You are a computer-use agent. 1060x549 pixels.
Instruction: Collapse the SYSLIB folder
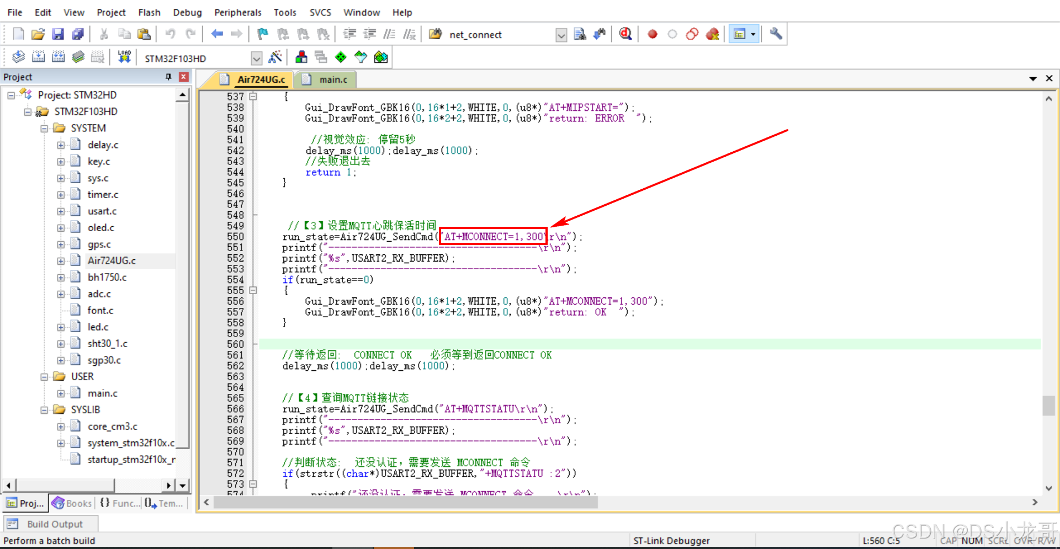44,410
